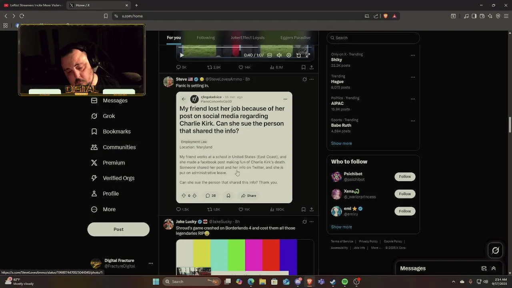Open more options on Steve's post
The height and width of the screenshot is (288, 512).
[x=312, y=79]
